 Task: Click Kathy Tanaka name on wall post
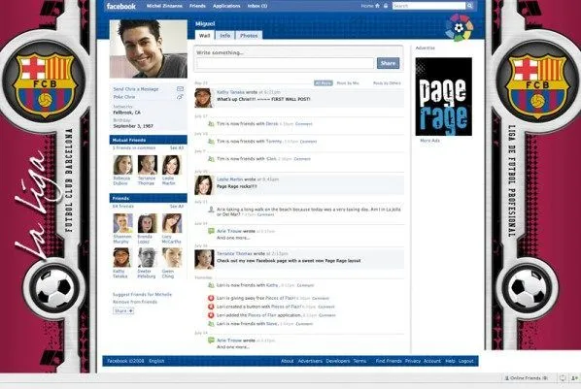coord(230,92)
